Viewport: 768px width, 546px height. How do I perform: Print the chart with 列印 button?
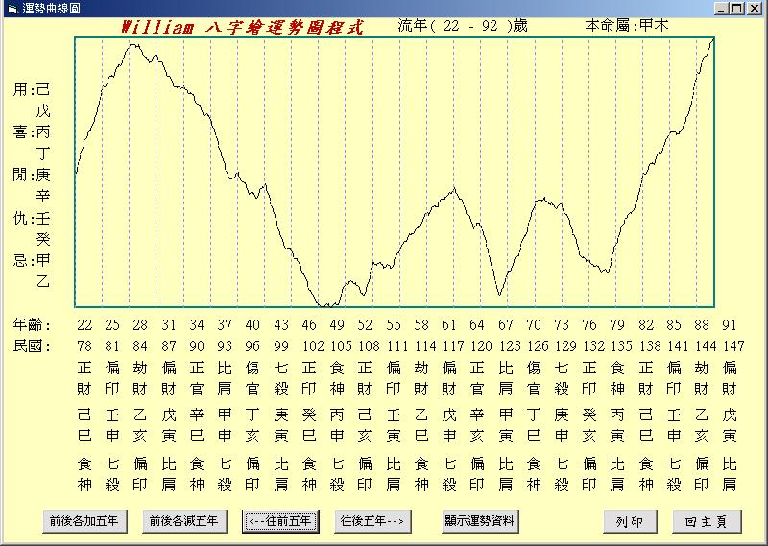pyautogui.click(x=630, y=521)
